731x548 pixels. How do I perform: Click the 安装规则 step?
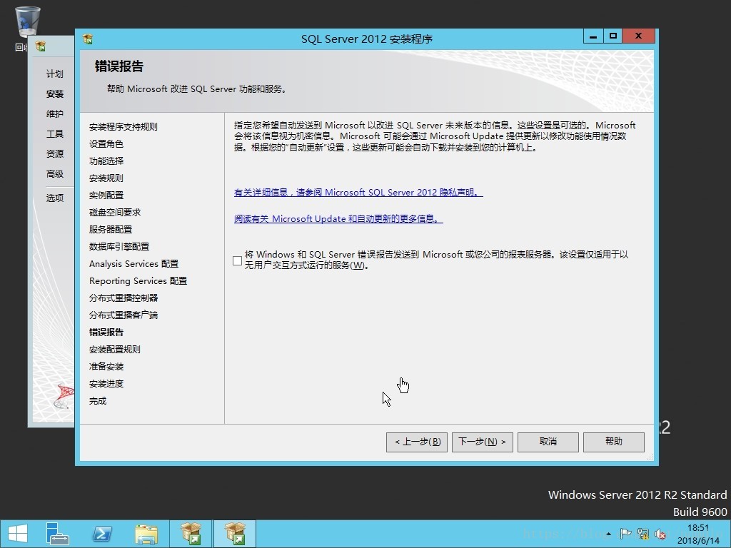(x=106, y=178)
